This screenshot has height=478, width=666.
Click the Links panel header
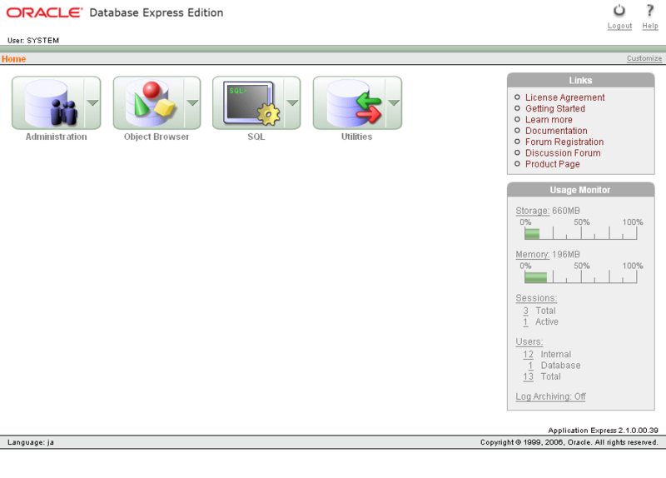(580, 80)
